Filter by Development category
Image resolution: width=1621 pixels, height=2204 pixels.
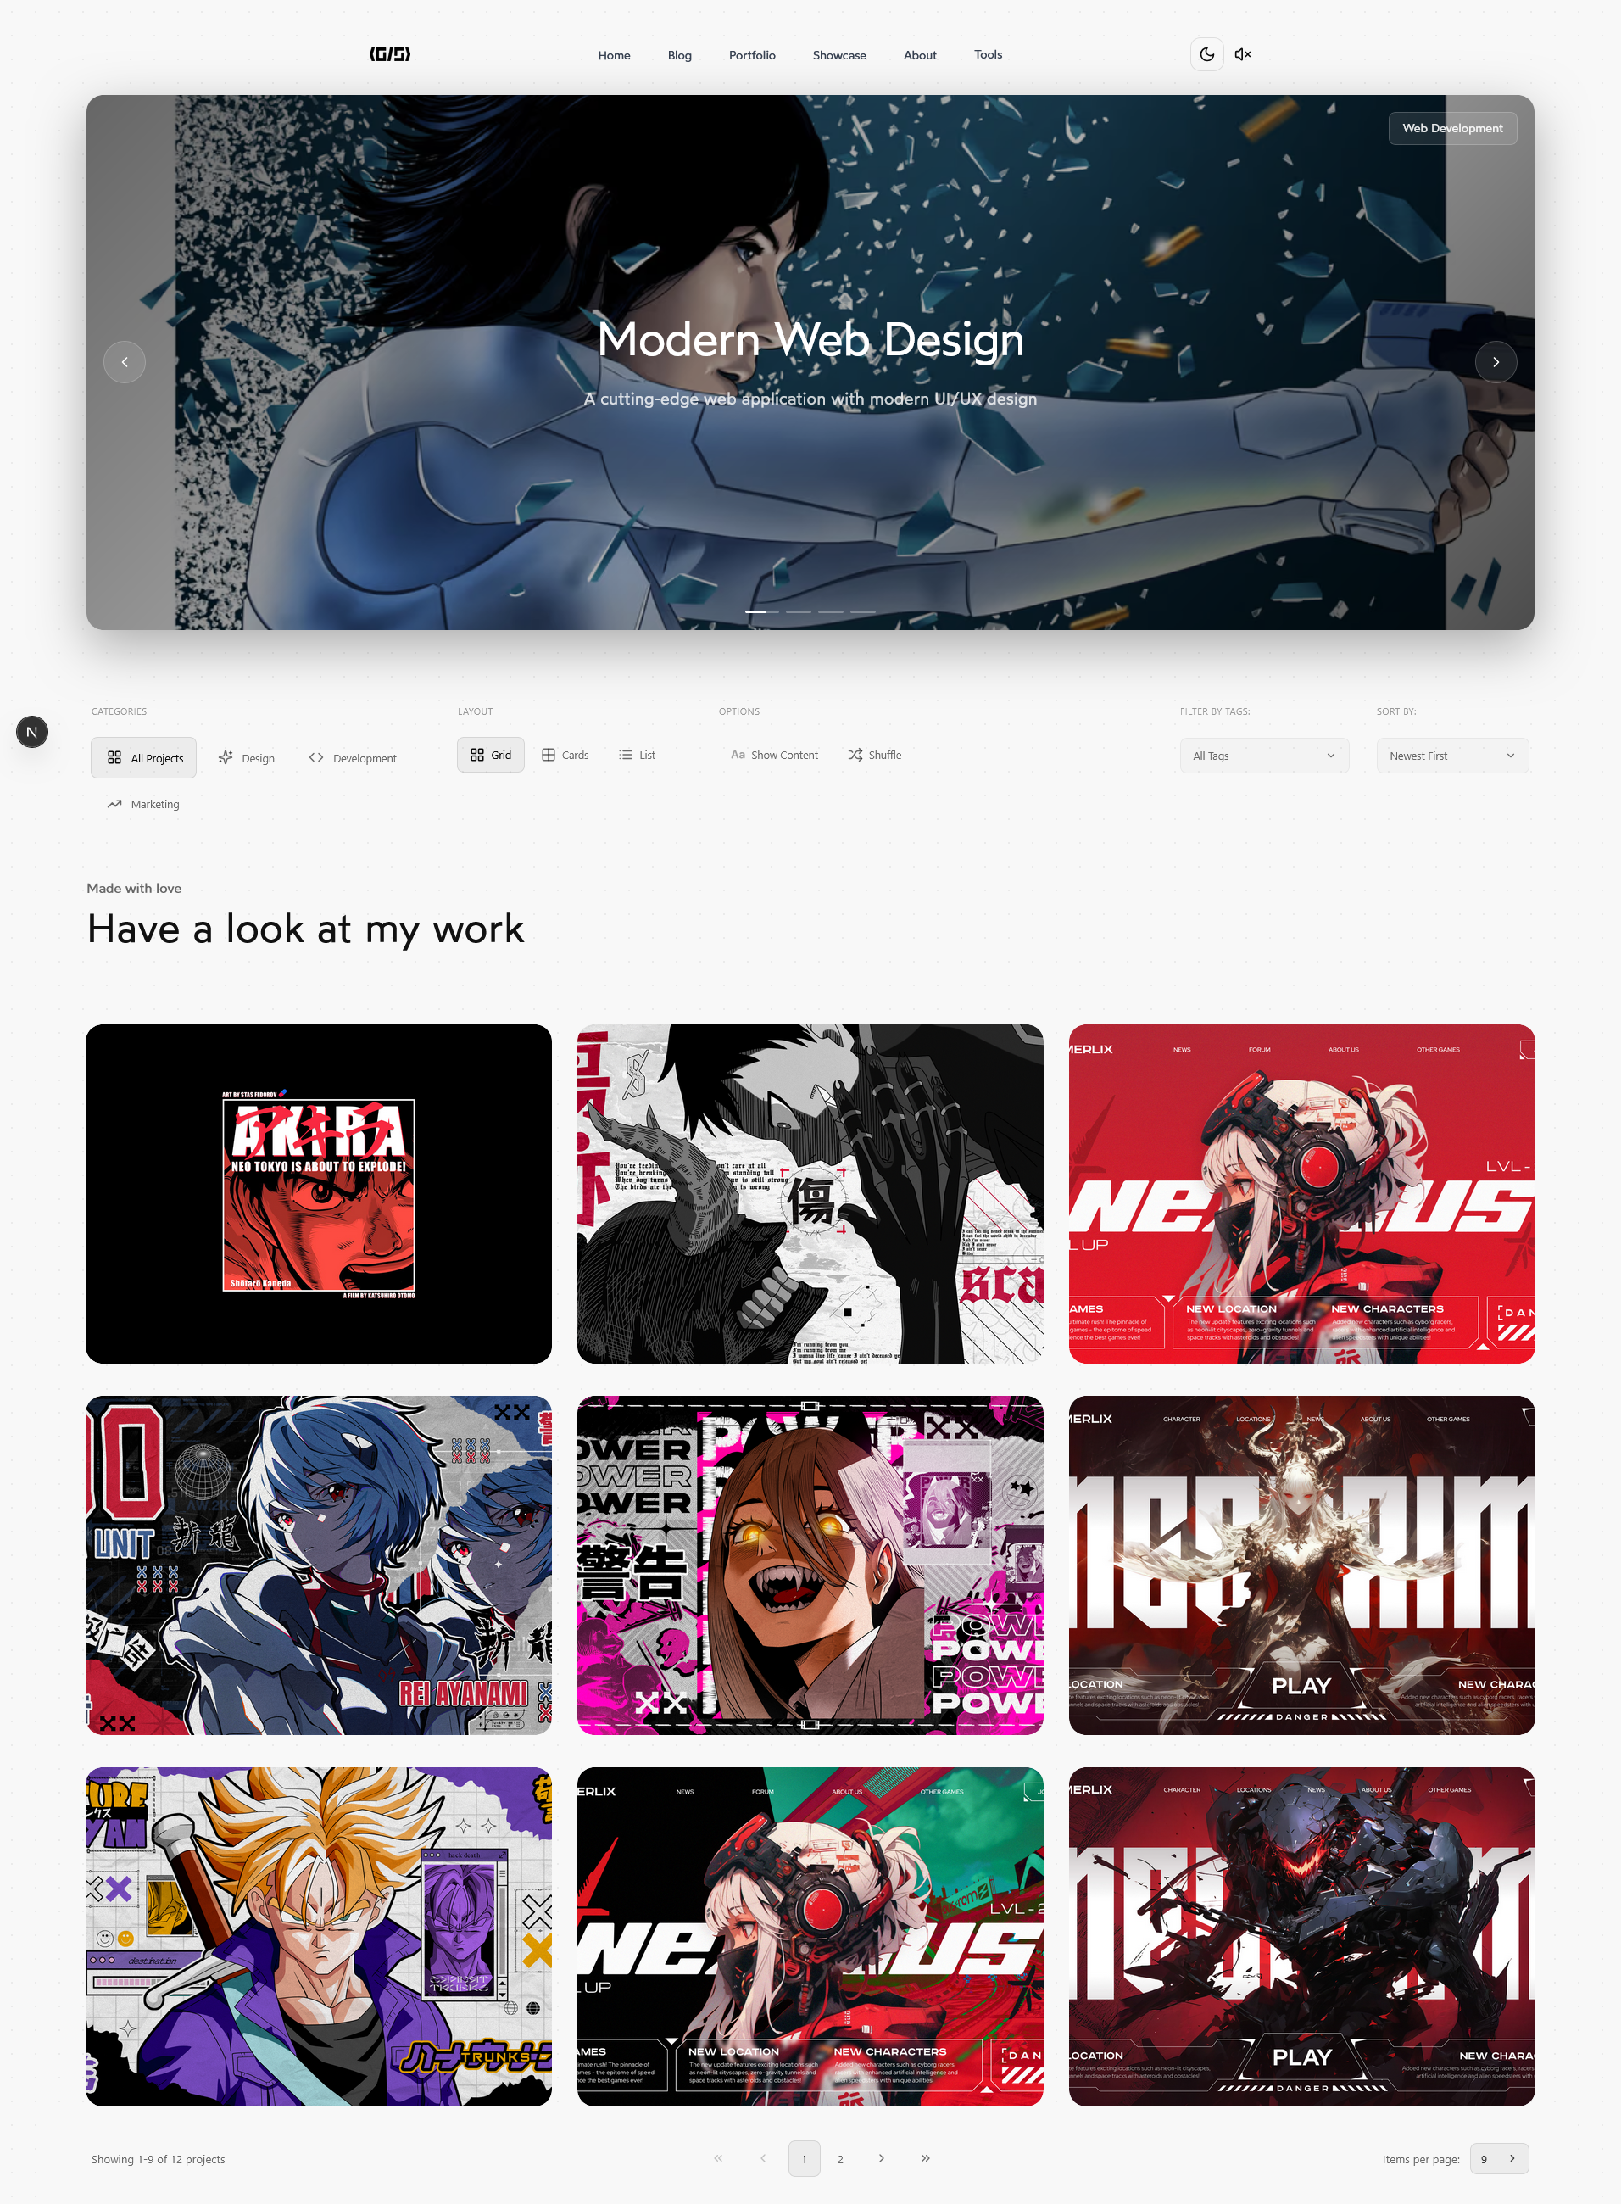coord(353,757)
